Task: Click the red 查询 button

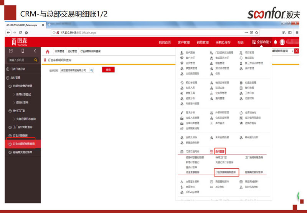Action: coord(108,70)
